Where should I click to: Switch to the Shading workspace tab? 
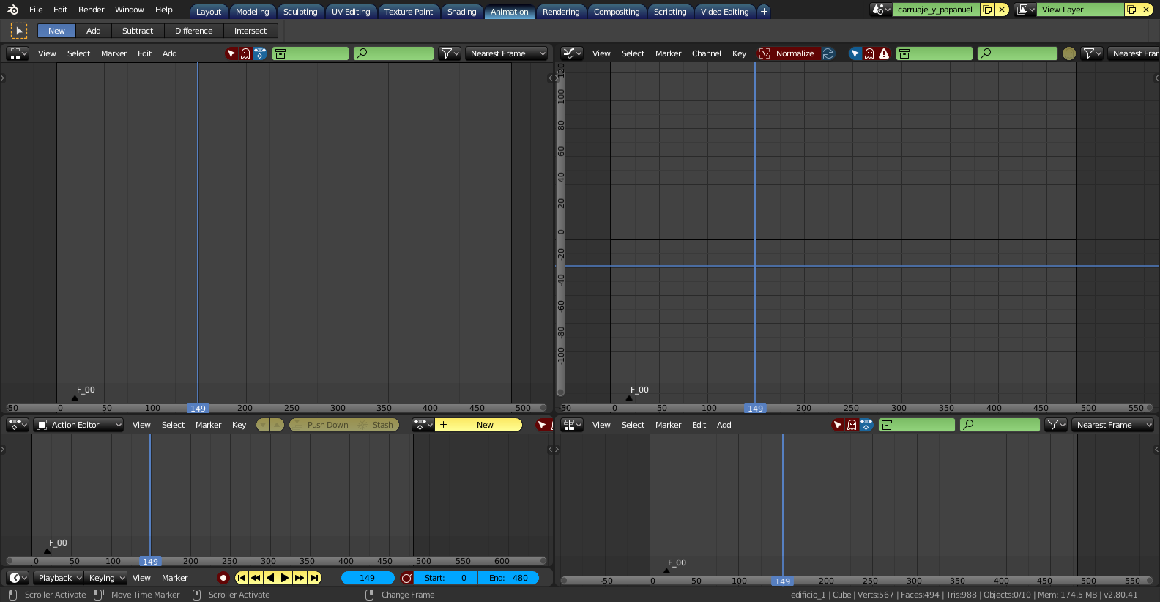click(461, 12)
